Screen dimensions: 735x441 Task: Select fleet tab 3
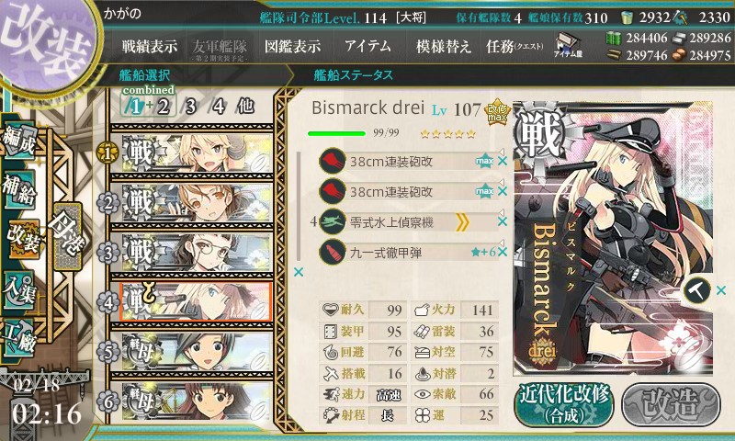[x=190, y=107]
